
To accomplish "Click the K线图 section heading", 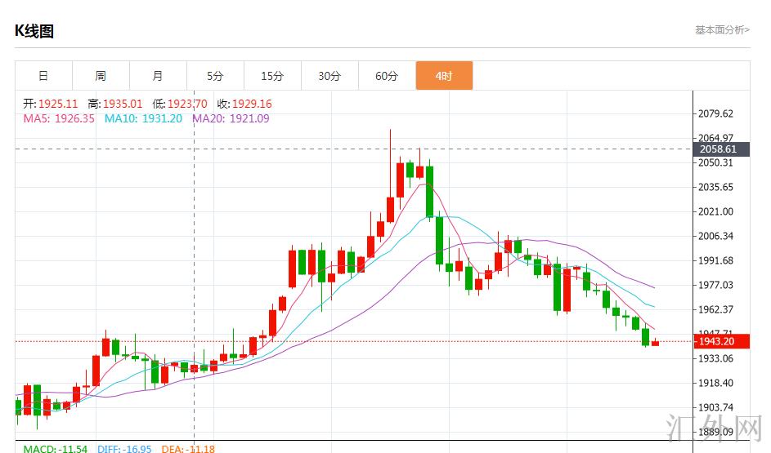I will [x=34, y=31].
